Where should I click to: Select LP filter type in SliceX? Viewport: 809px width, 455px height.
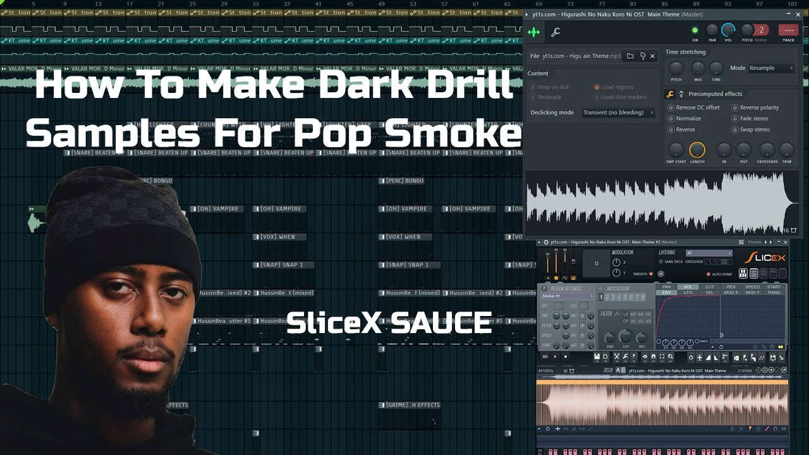(x=626, y=314)
